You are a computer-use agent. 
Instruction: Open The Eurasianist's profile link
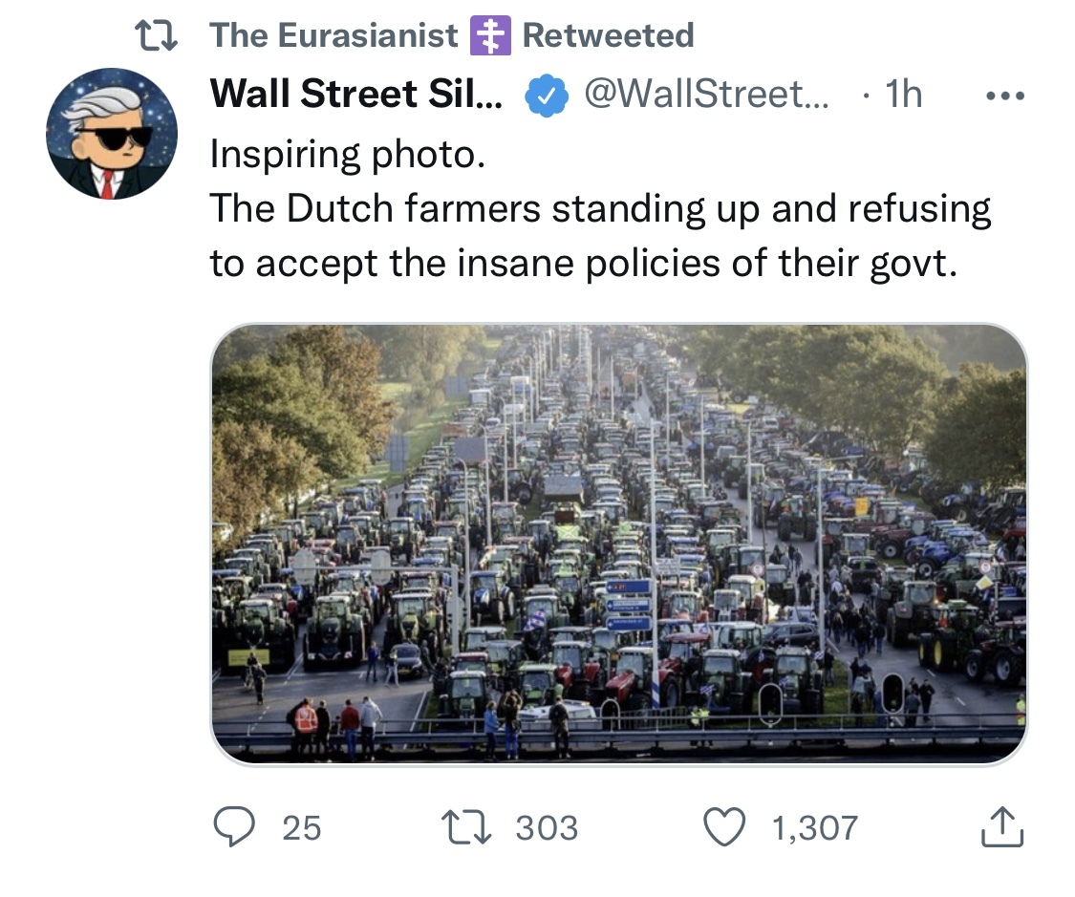(333, 35)
